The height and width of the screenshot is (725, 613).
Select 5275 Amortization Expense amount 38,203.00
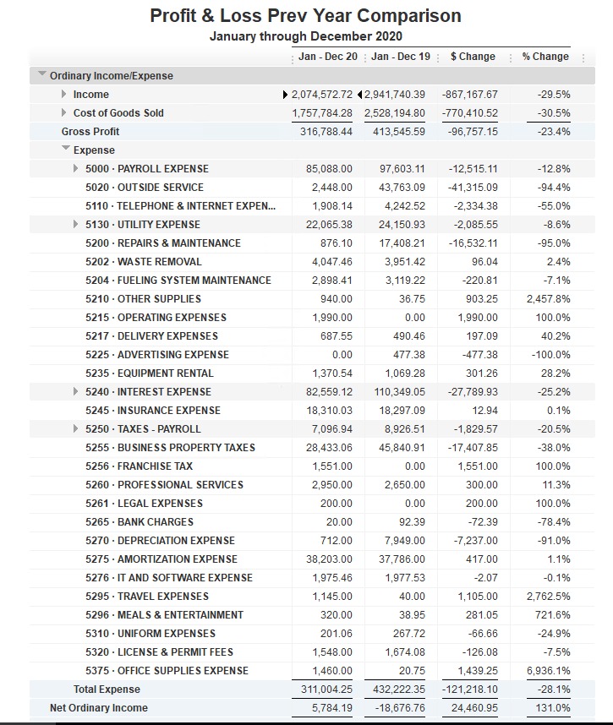pyautogui.click(x=329, y=559)
